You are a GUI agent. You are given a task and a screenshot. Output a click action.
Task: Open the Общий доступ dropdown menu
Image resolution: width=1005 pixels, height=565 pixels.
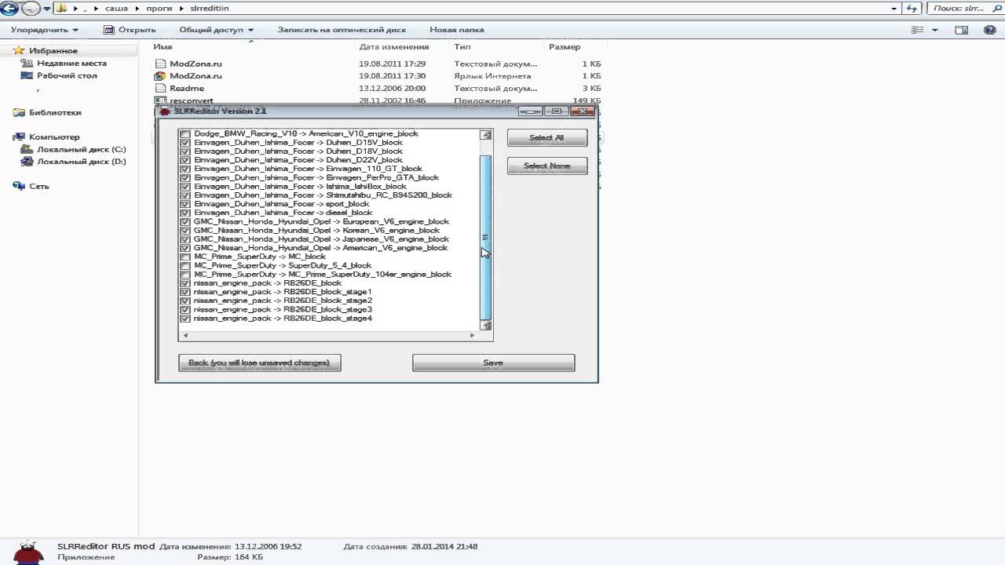coord(216,30)
